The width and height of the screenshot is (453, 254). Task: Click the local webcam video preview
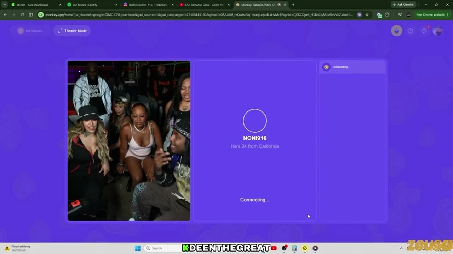129,141
